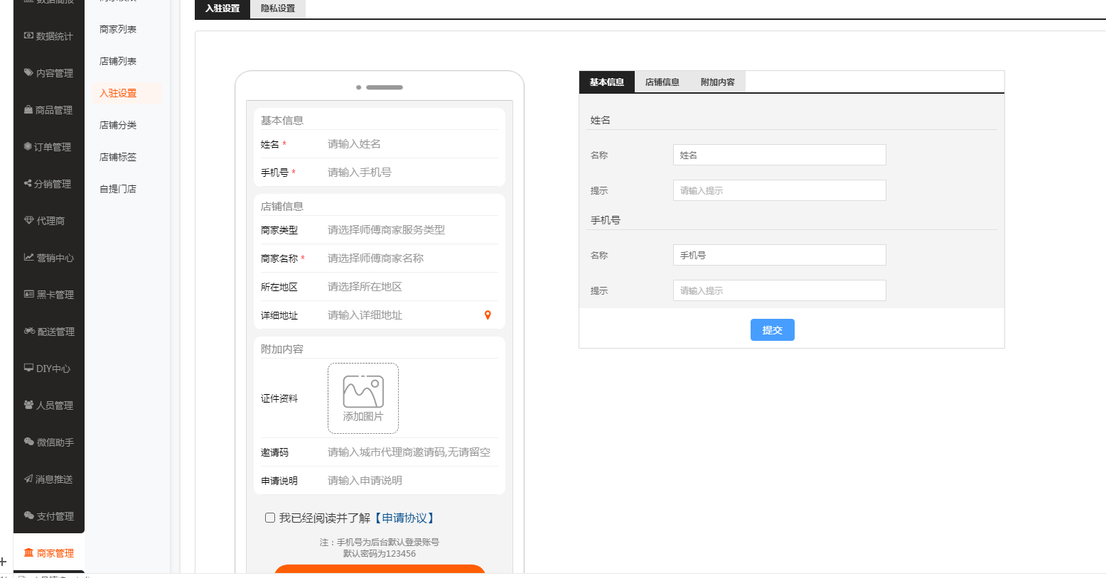Screen dimensions: 1106x578
Task: Click the blue 提交 button
Action: point(772,330)
